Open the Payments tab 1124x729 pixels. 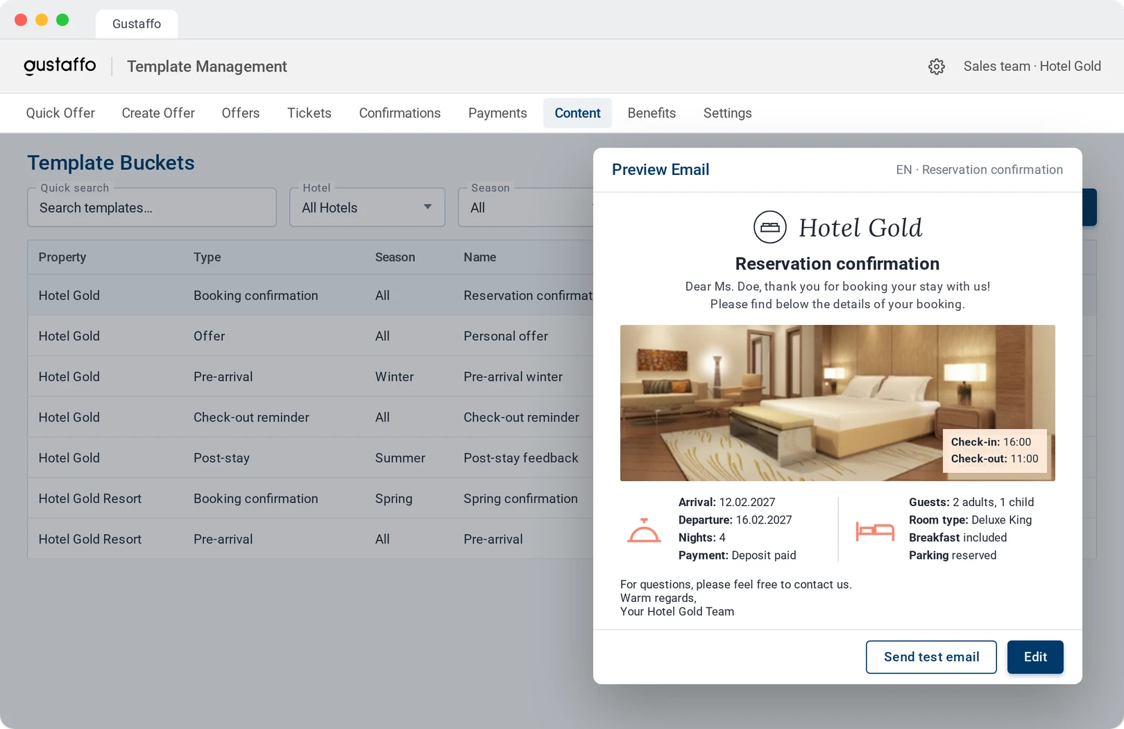pos(497,113)
